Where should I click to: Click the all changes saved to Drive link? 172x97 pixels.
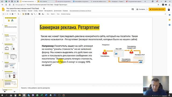coord(80,11)
